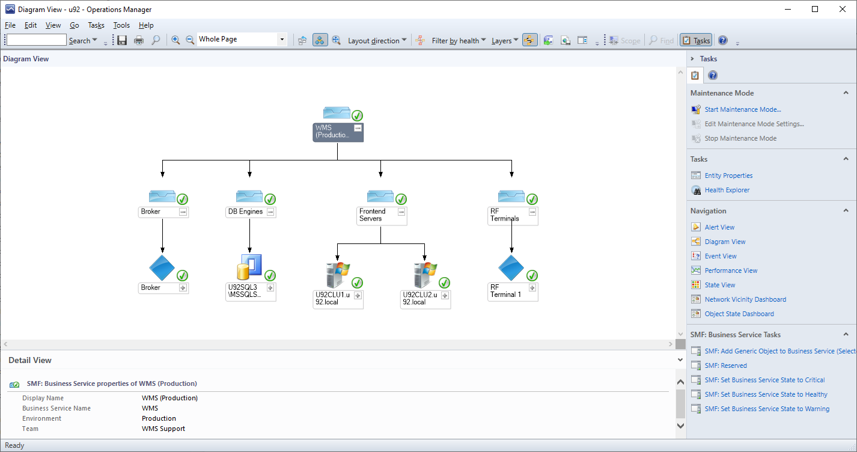Viewport: 857px width, 452px height.
Task: Click the printer icon in the toolbar
Action: point(139,40)
